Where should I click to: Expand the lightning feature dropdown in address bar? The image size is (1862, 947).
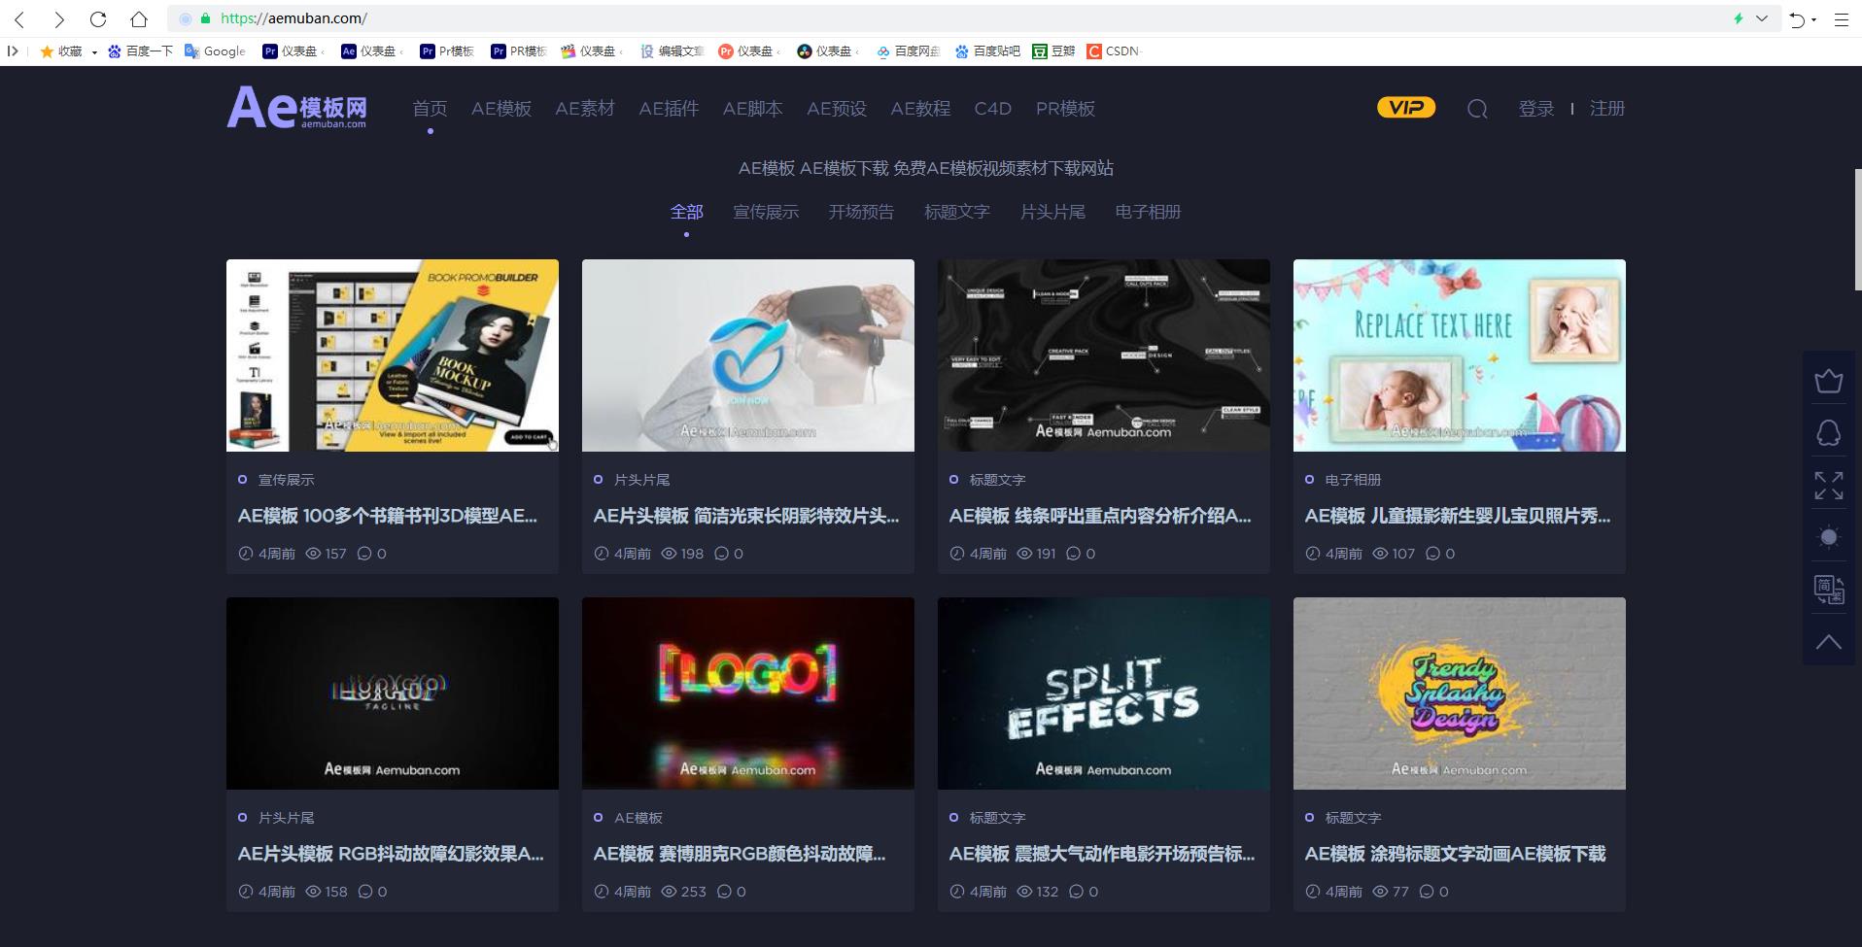pos(1761,17)
